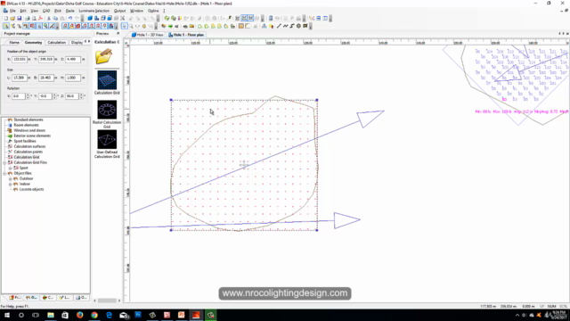Expand the Sport tree node
Screen dimensions: 570x321
point(10,169)
